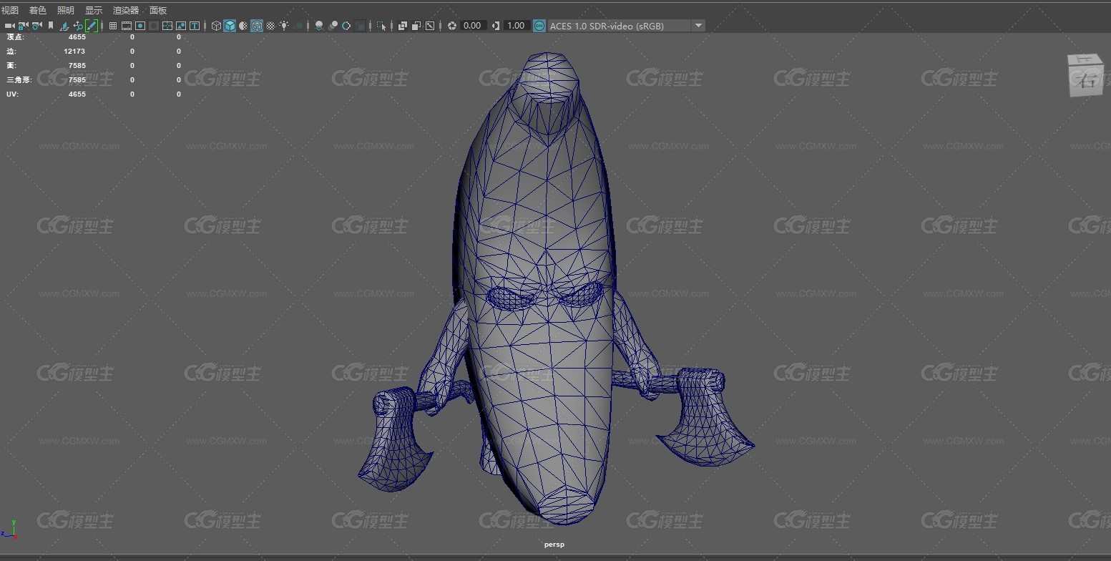
Task: Click the 面 face count 7585
Action: (77, 66)
